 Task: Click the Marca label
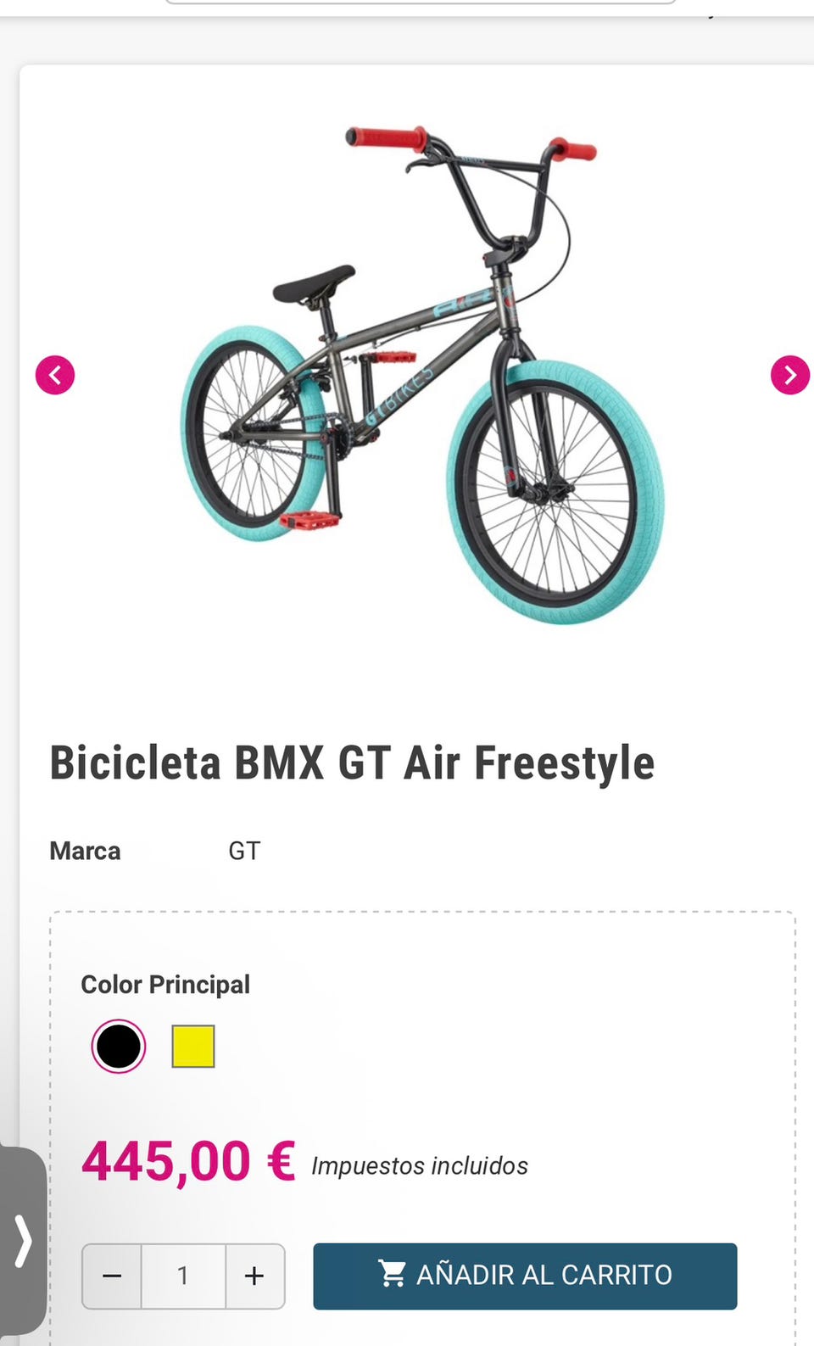click(x=85, y=851)
